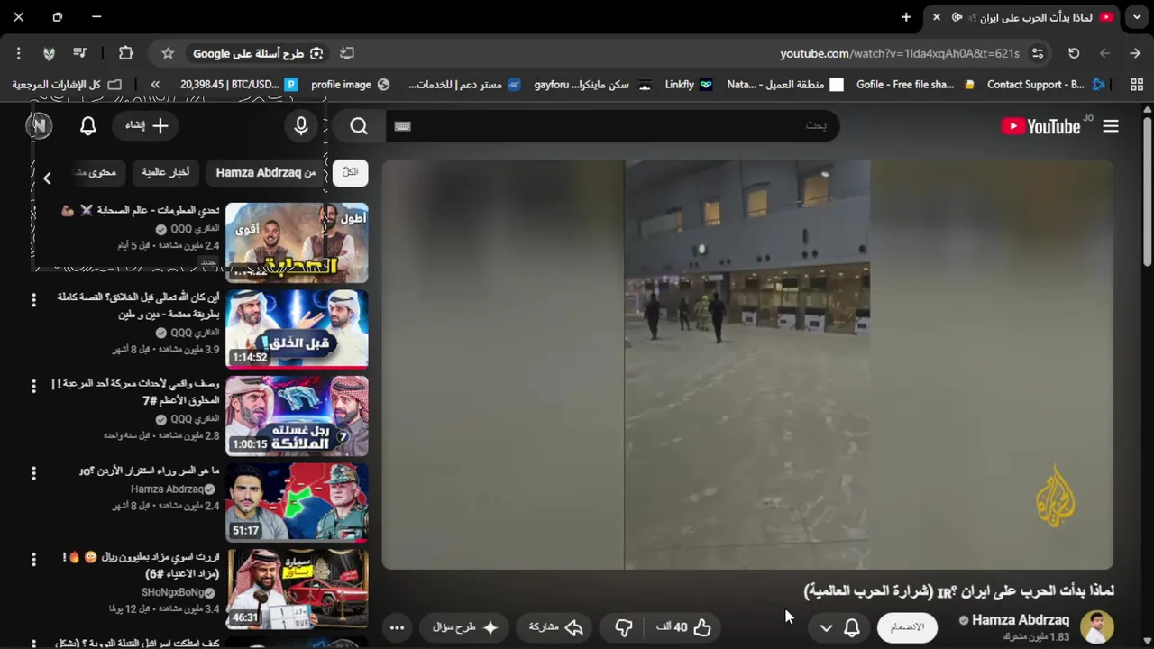1154x649 pixels.
Task: Open subscription notification bell dropdown
Action: tap(838, 627)
